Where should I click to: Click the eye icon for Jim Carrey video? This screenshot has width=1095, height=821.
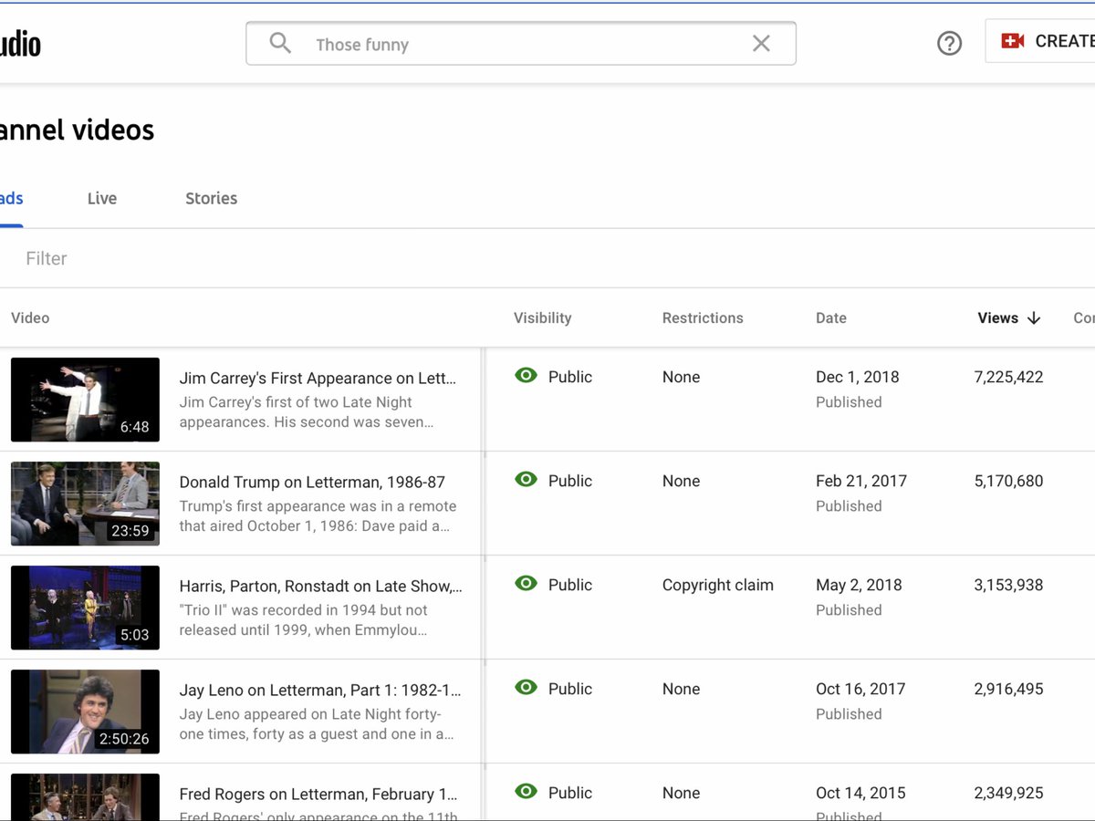pos(526,376)
